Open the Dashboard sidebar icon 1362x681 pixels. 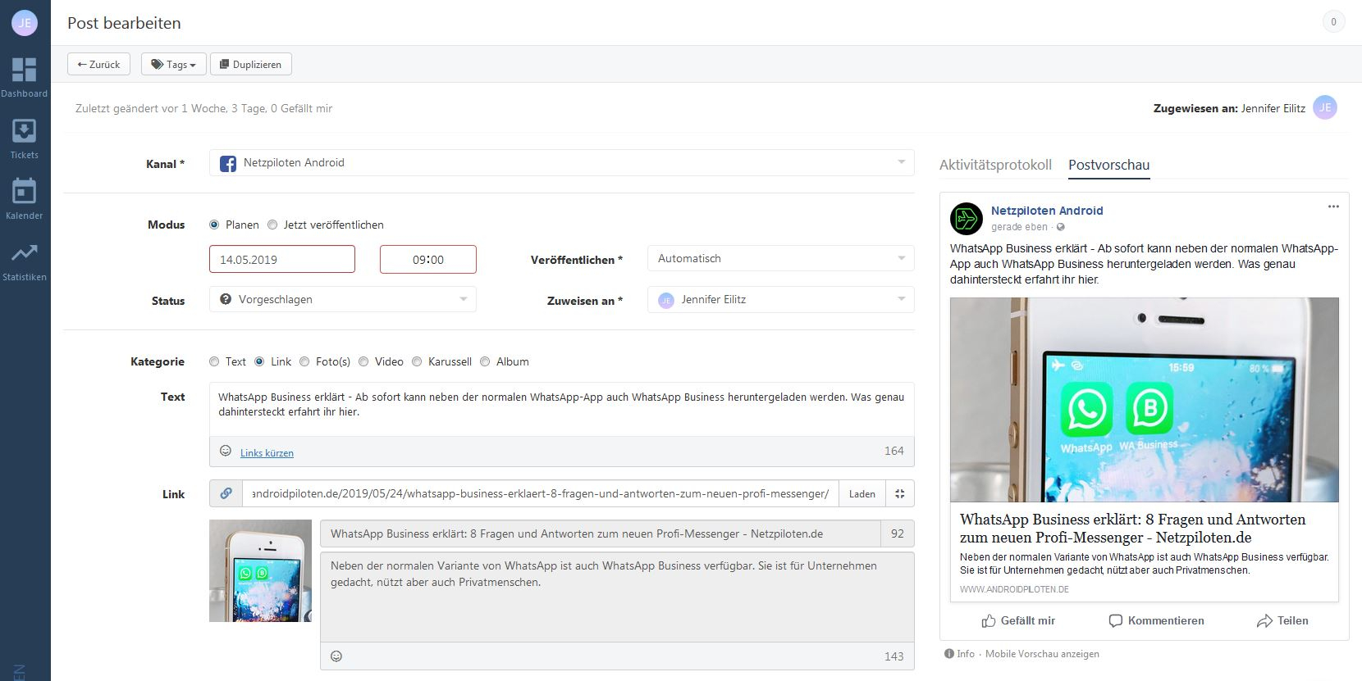pyautogui.click(x=24, y=70)
